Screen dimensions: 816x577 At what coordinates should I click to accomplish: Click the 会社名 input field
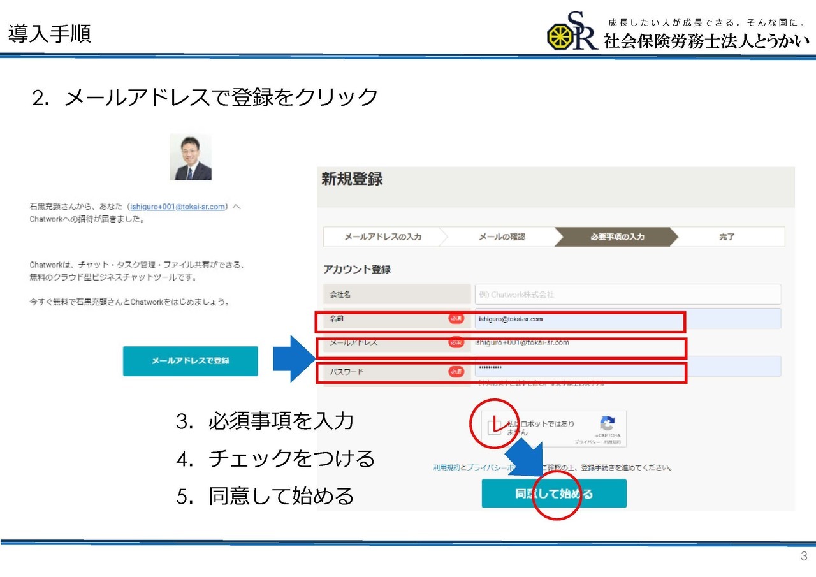pos(628,294)
